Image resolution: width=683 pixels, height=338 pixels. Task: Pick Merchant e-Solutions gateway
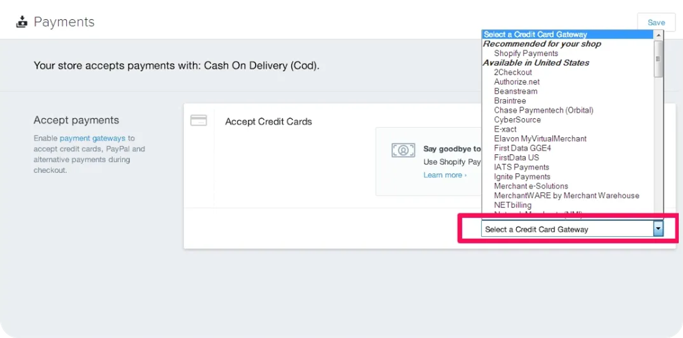point(531,186)
